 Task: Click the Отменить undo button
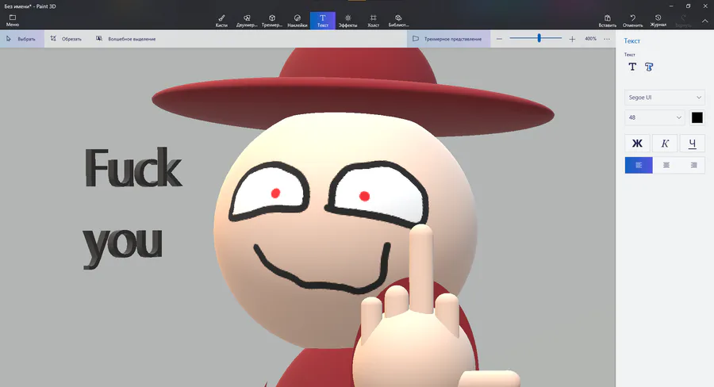[632, 21]
